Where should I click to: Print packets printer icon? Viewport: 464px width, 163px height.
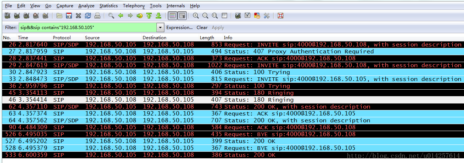[x=97, y=16]
